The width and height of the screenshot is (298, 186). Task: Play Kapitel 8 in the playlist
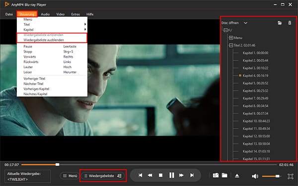point(255,106)
